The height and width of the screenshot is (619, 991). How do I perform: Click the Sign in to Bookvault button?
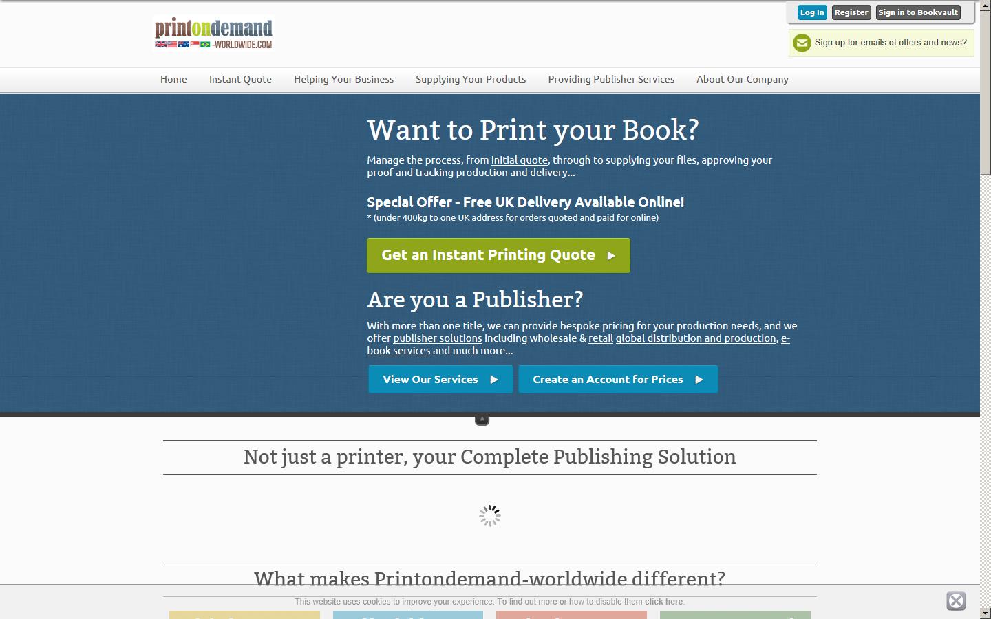tap(918, 12)
